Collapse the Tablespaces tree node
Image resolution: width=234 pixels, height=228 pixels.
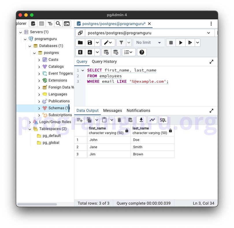(30, 129)
